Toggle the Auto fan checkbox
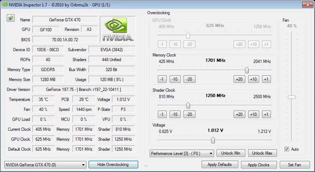Viewport: 315px width, 172px height. point(287,149)
